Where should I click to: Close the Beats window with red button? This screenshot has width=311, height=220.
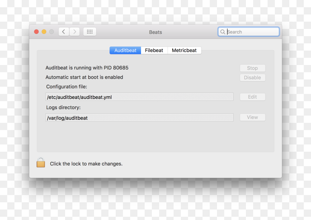pos(36,32)
